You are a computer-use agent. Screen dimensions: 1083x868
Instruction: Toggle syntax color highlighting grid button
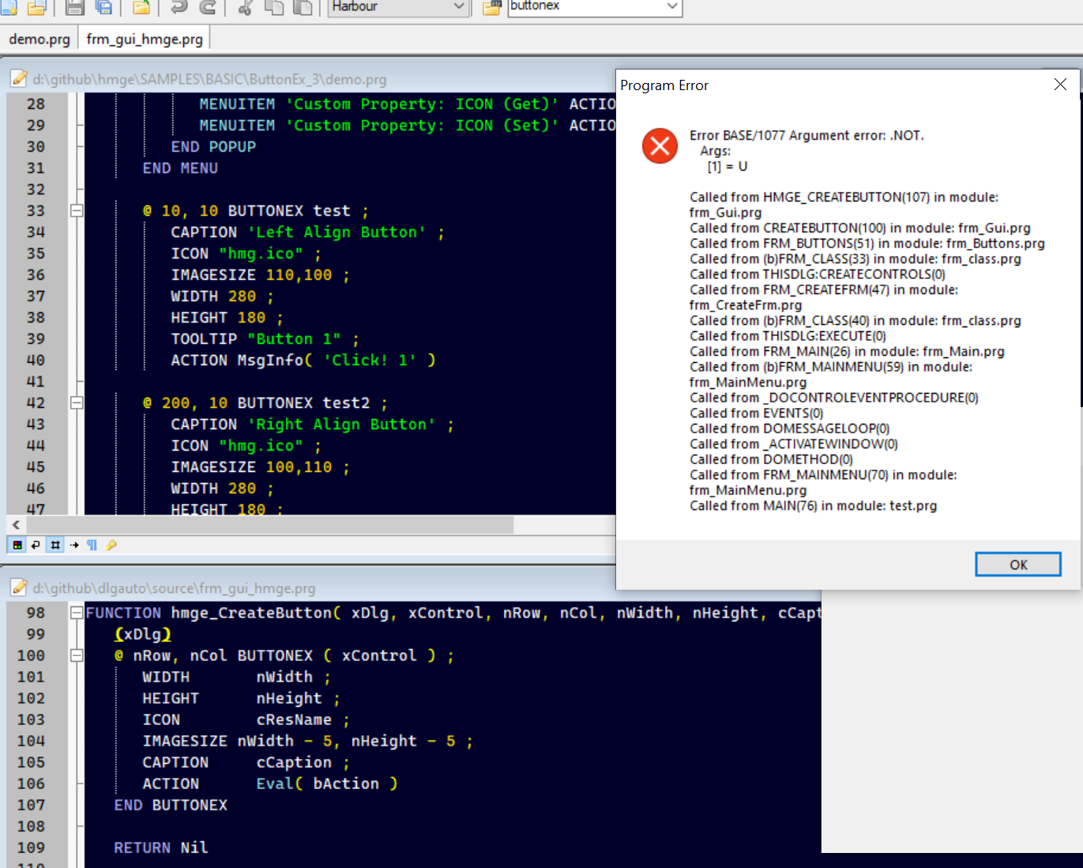pyautogui.click(x=17, y=545)
